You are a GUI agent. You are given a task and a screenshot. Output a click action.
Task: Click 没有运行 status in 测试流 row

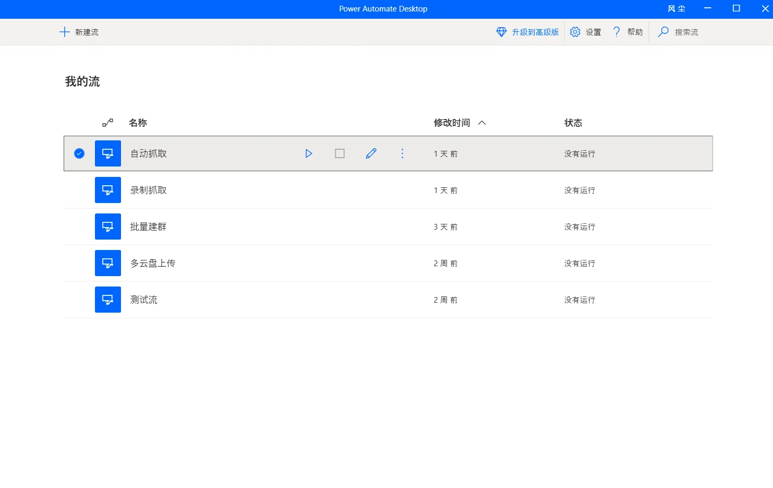coord(579,300)
